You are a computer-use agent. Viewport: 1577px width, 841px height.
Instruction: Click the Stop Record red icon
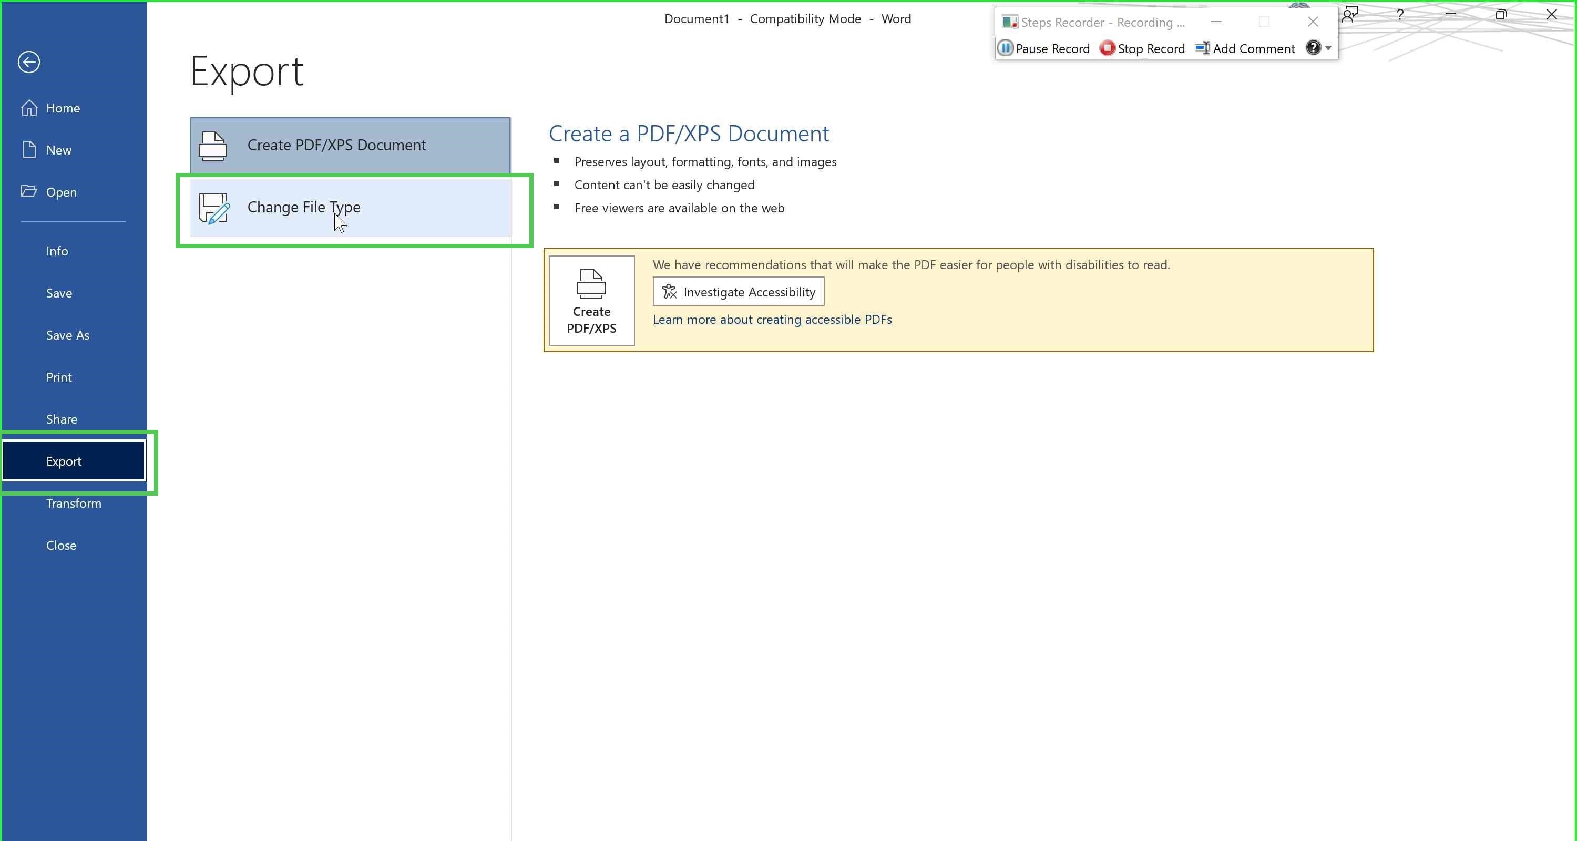pos(1107,48)
